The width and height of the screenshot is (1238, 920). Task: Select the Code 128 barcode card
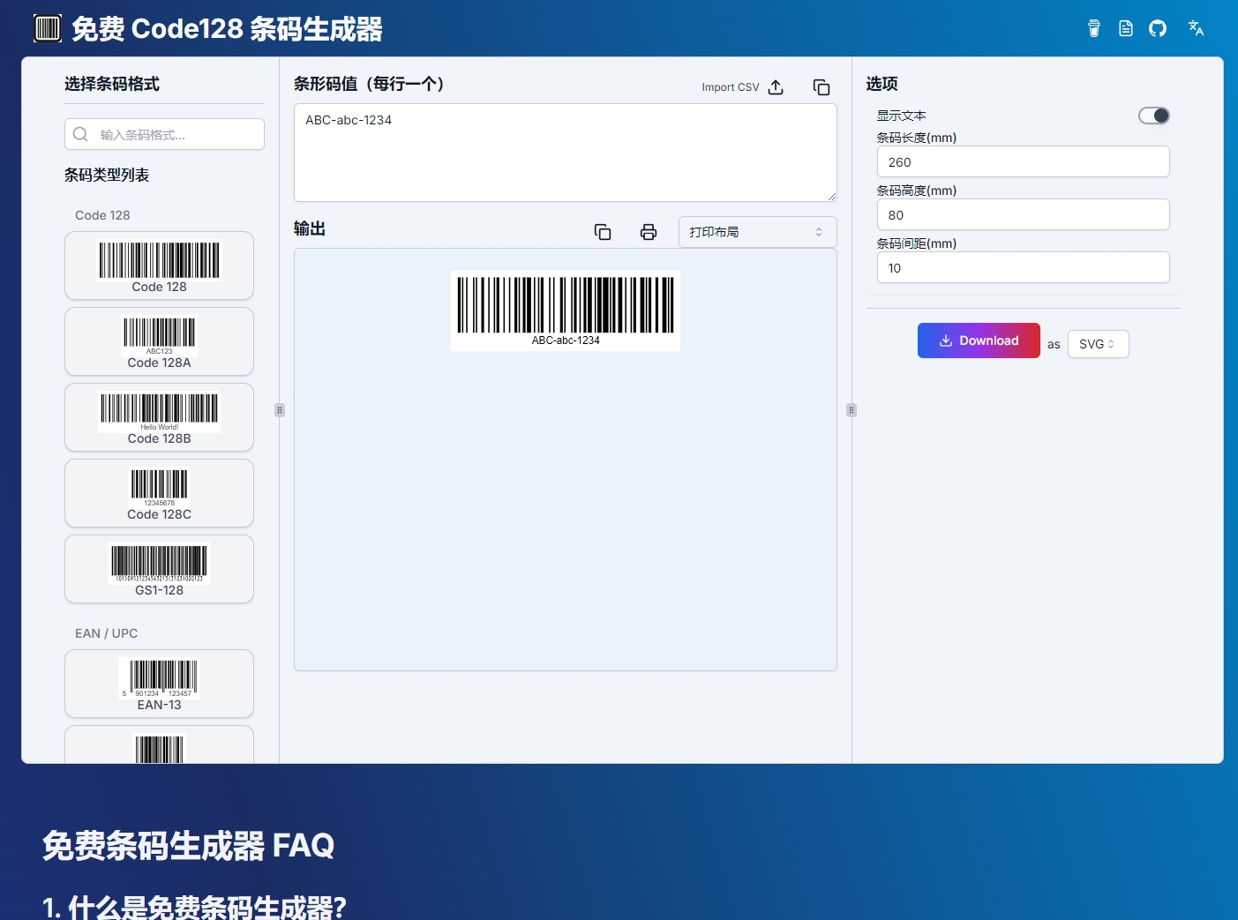coord(159,266)
